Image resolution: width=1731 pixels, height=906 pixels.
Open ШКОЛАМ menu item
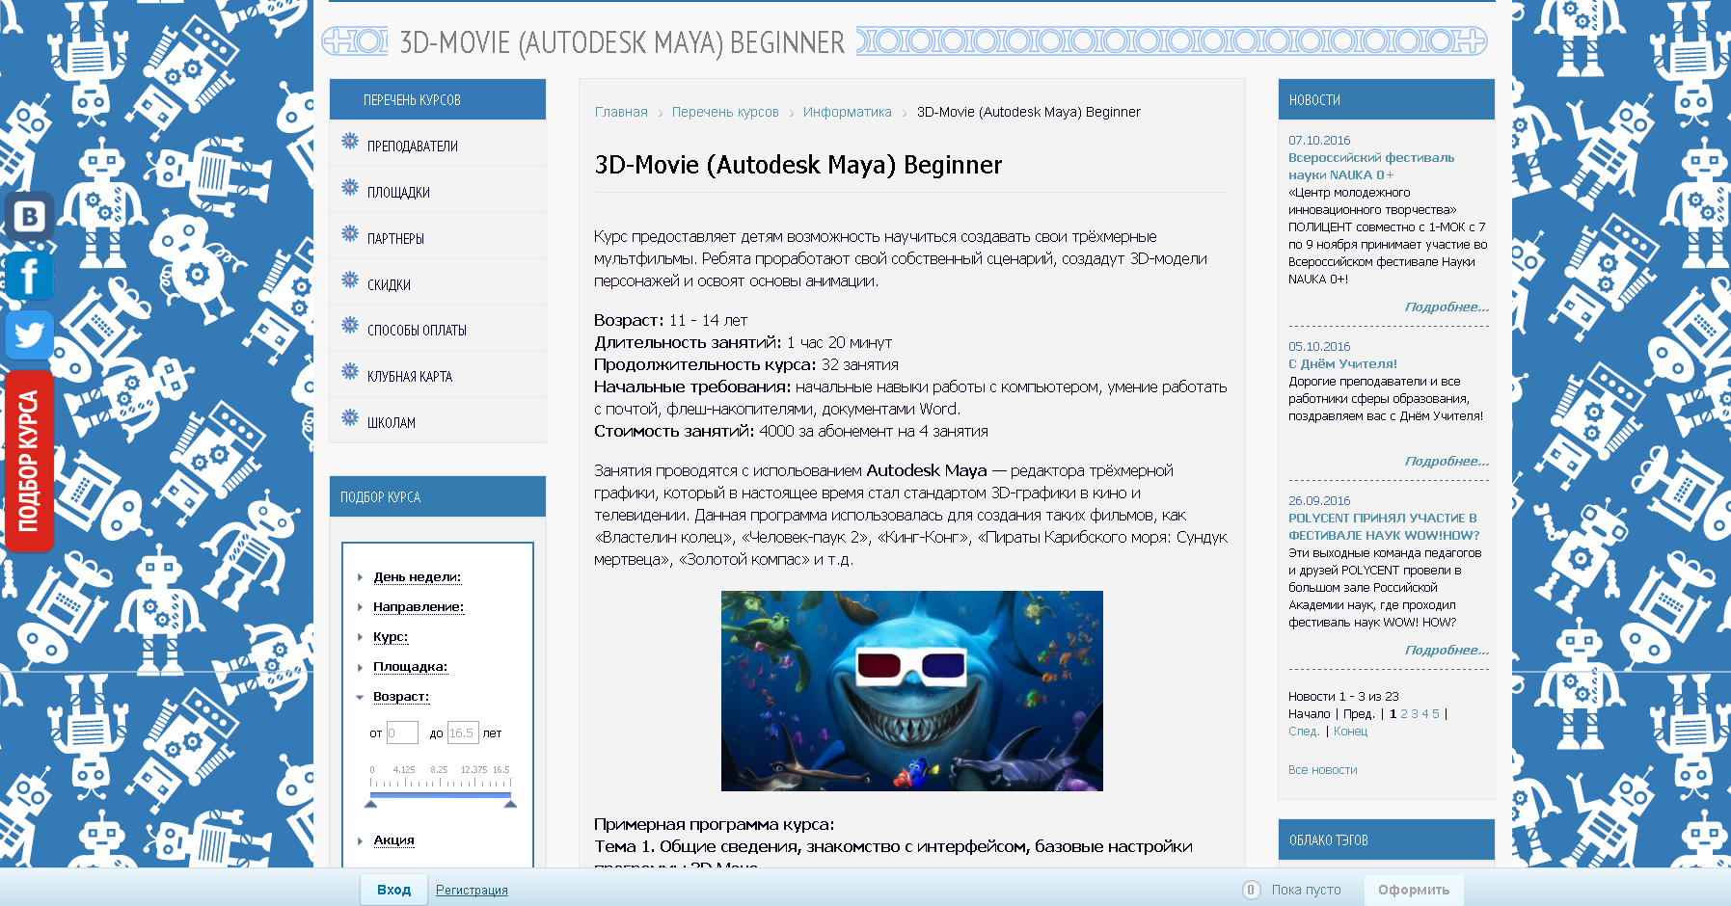[392, 423]
